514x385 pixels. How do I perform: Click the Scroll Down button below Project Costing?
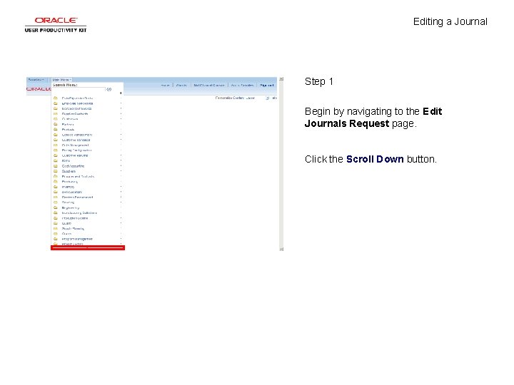[88, 248]
